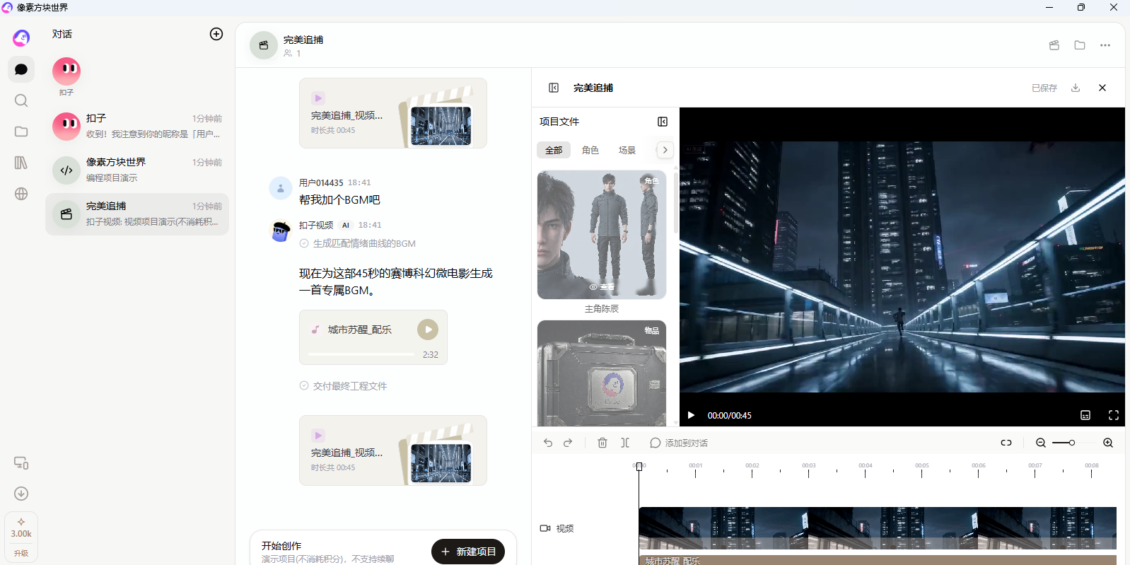Select the 物品 briefcase asset thumbnail
Screen dimensions: 1130x565
click(602, 373)
